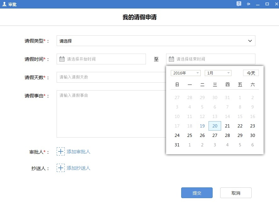The height and width of the screenshot is (212, 279).
Task: Choose date 31 in the last calendar row
Action: pyautogui.click(x=177, y=145)
